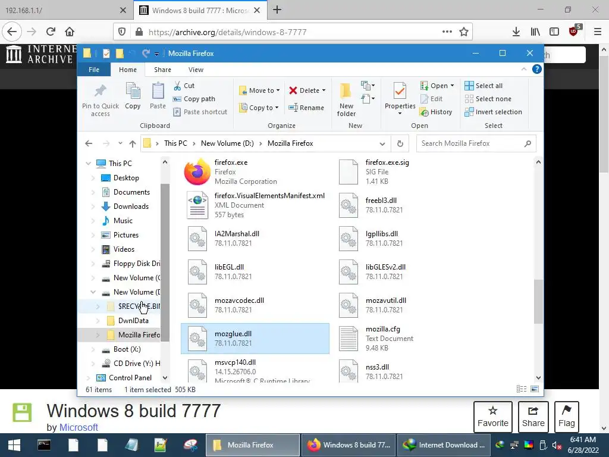
Task: Click the file list vertical scrollbar thumb
Action: tap(538, 301)
